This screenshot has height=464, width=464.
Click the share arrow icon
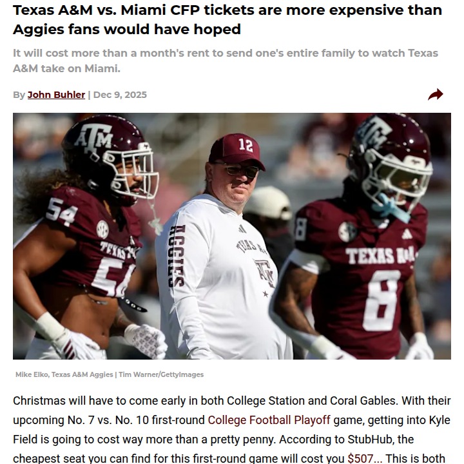(436, 95)
